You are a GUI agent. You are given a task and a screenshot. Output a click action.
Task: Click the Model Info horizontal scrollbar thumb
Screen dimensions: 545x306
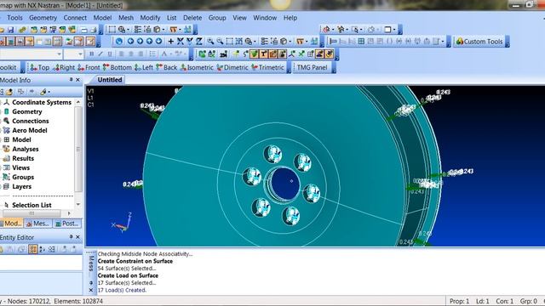click(32, 213)
